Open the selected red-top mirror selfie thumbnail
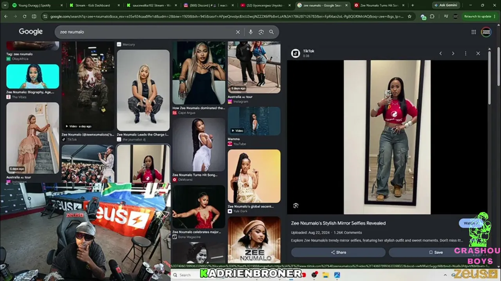 pyautogui.click(x=143, y=164)
